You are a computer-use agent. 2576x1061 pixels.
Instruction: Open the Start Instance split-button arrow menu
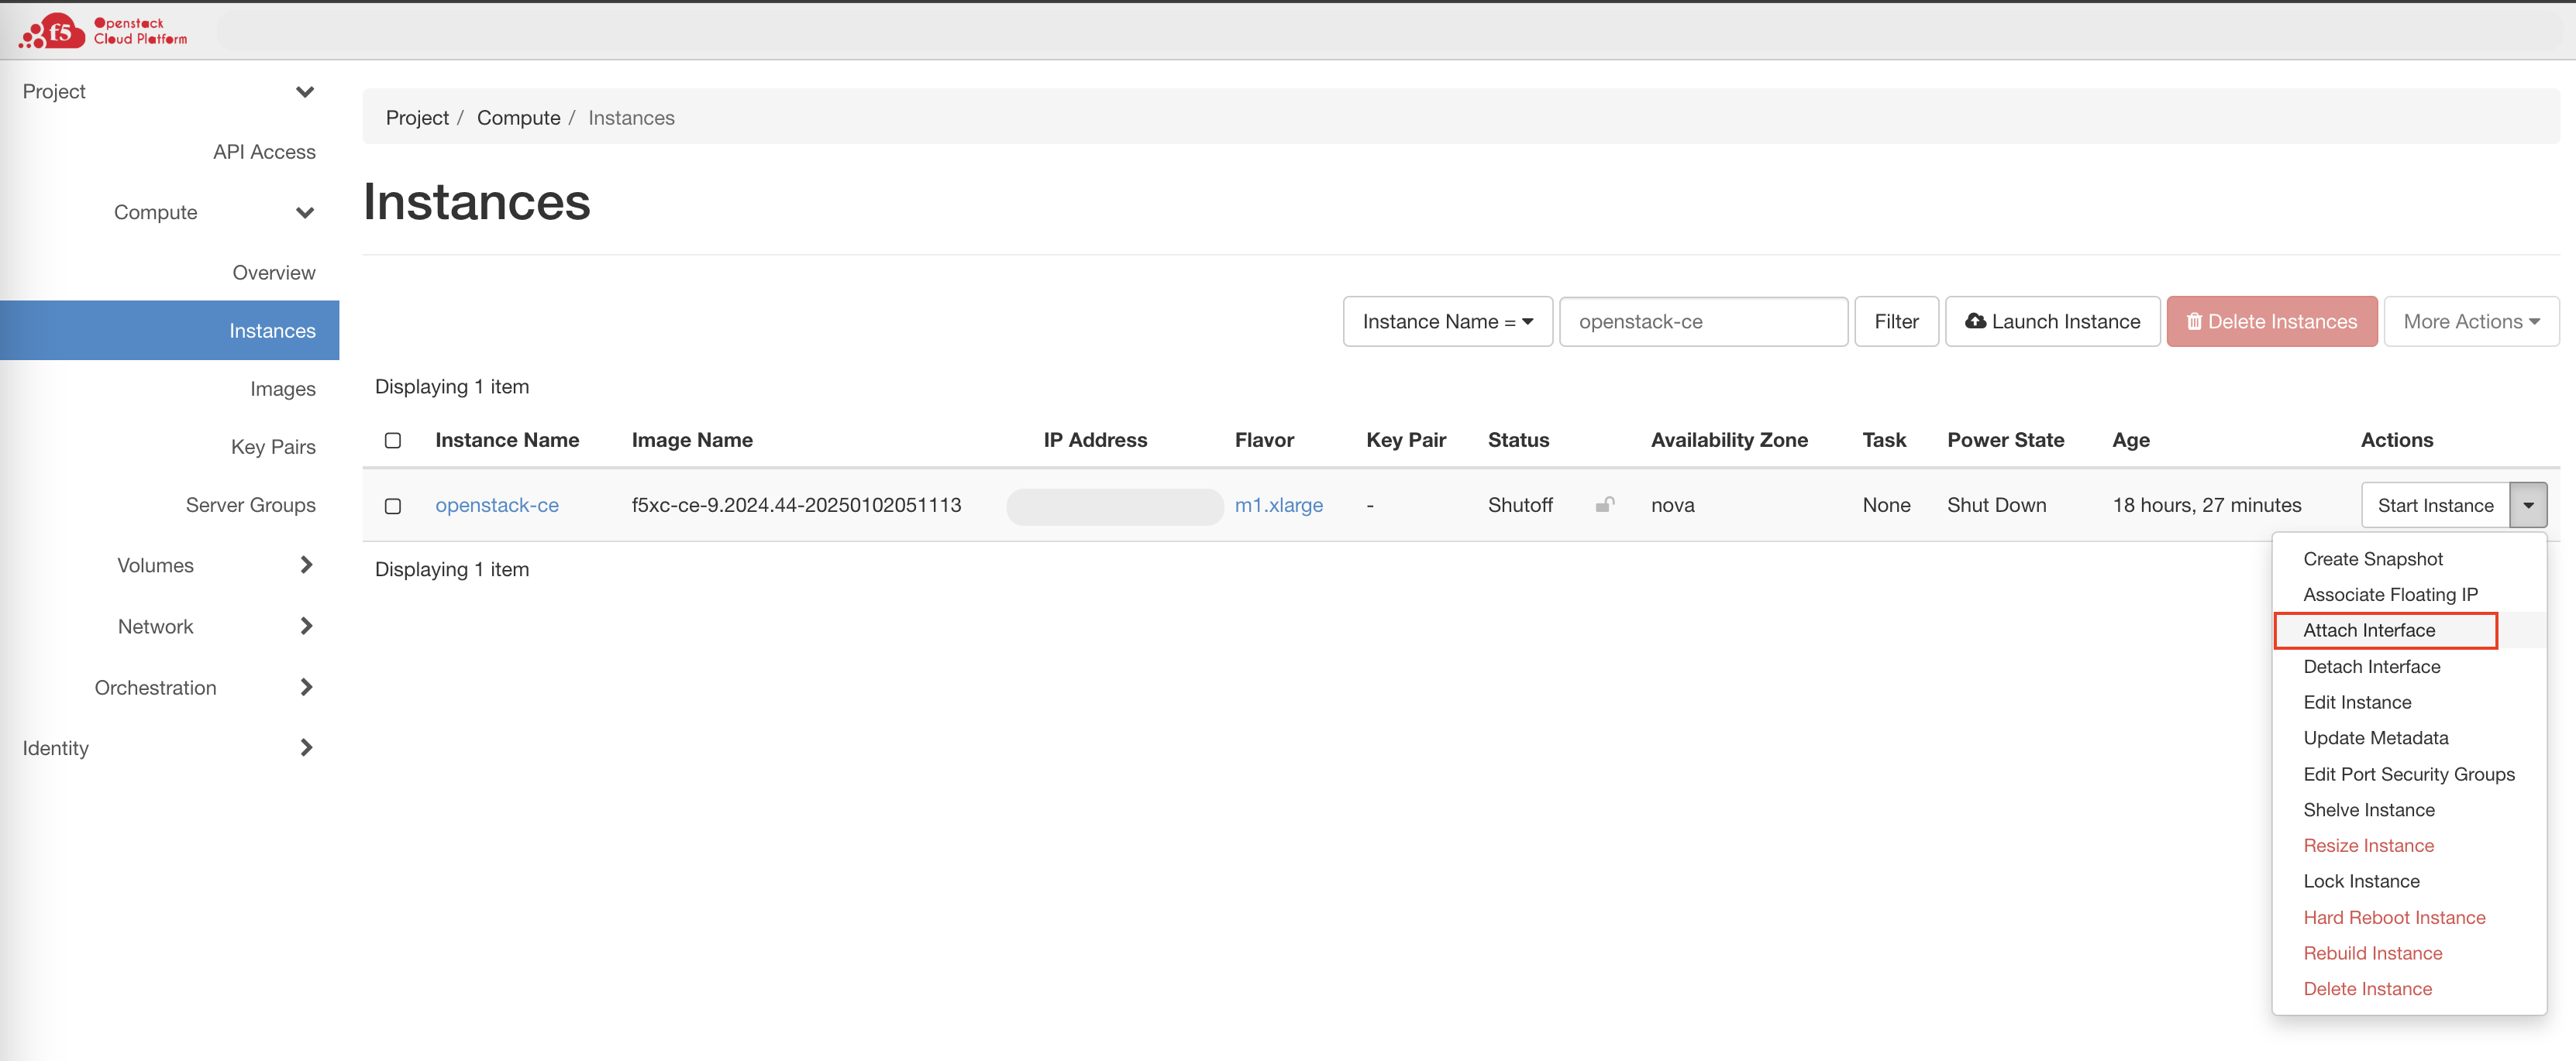2529,504
